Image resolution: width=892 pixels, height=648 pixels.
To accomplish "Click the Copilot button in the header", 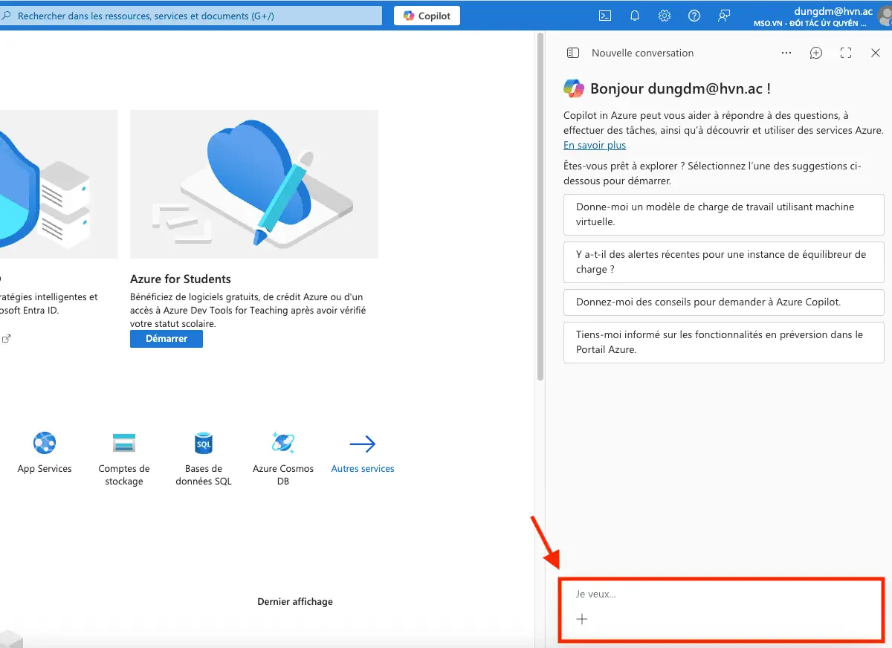I will tap(427, 16).
